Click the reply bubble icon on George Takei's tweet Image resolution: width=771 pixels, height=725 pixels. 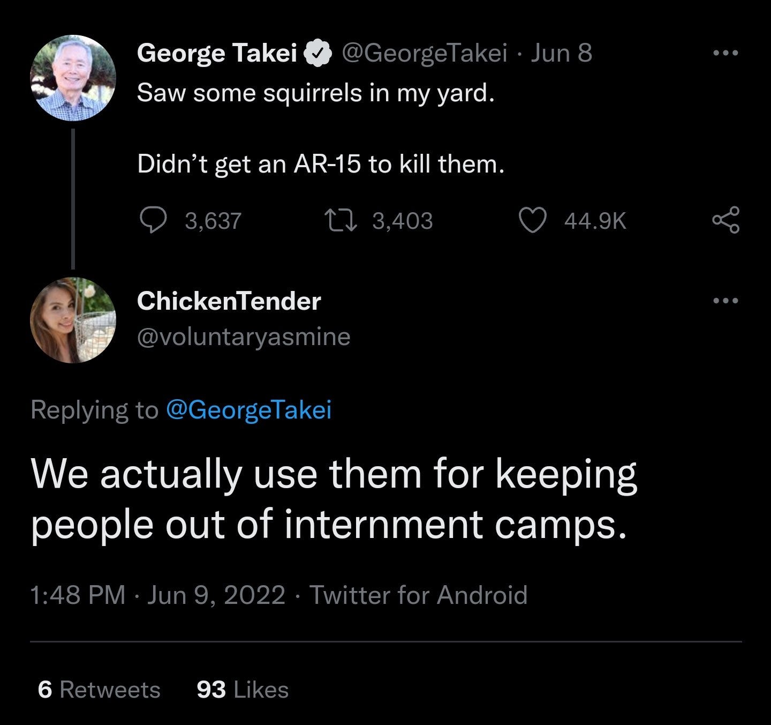153,220
